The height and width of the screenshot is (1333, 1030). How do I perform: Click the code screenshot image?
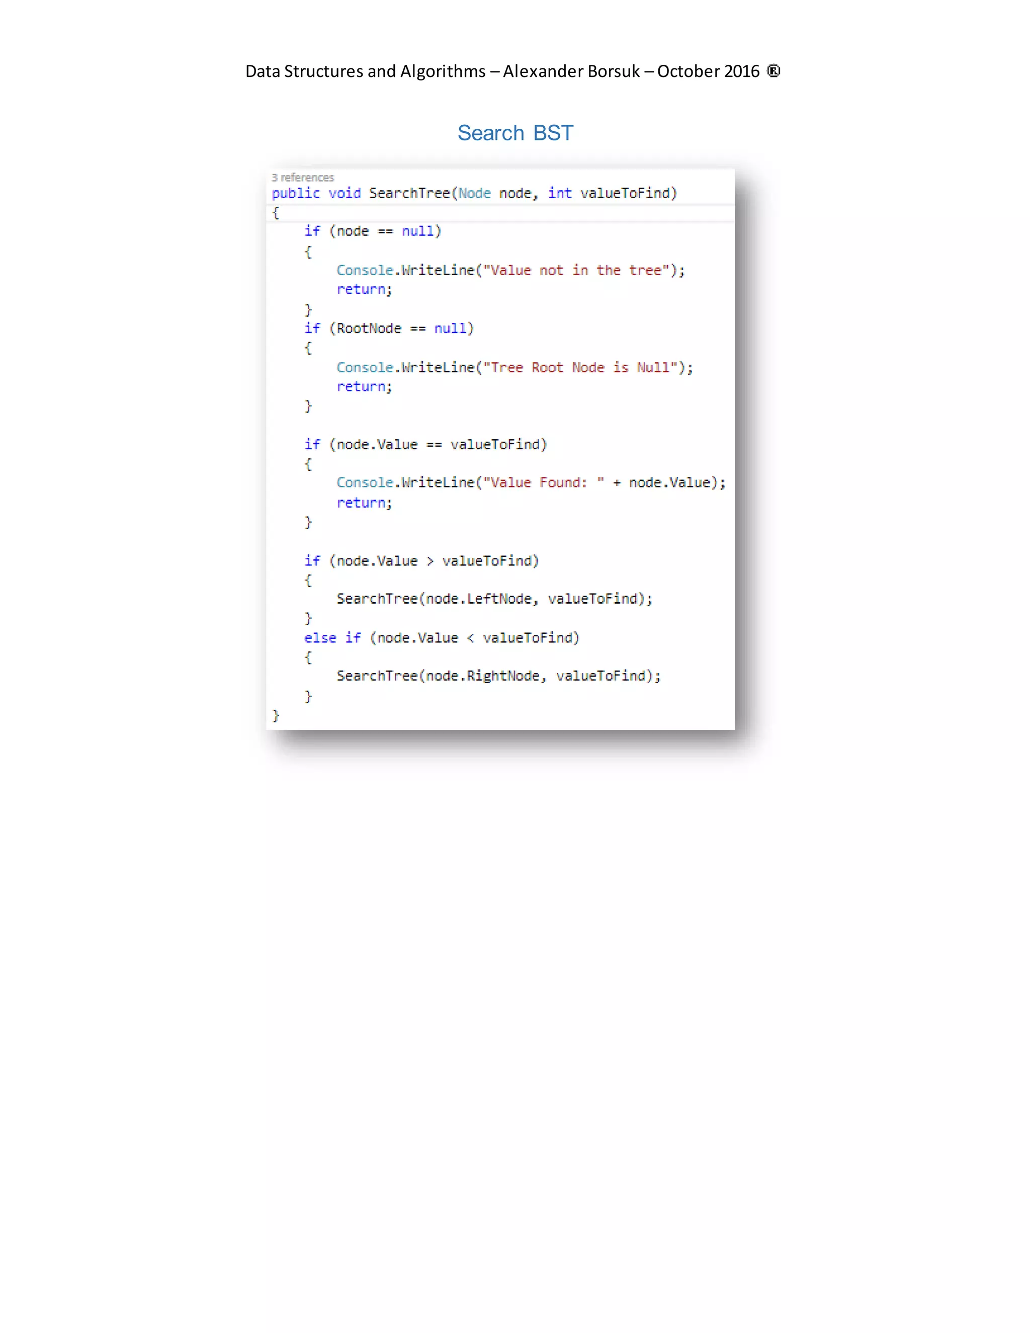point(500,449)
